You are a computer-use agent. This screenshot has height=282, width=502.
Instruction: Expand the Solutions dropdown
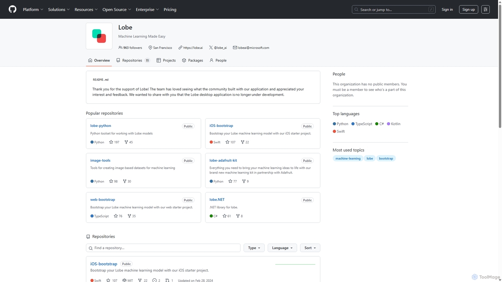pos(59,9)
